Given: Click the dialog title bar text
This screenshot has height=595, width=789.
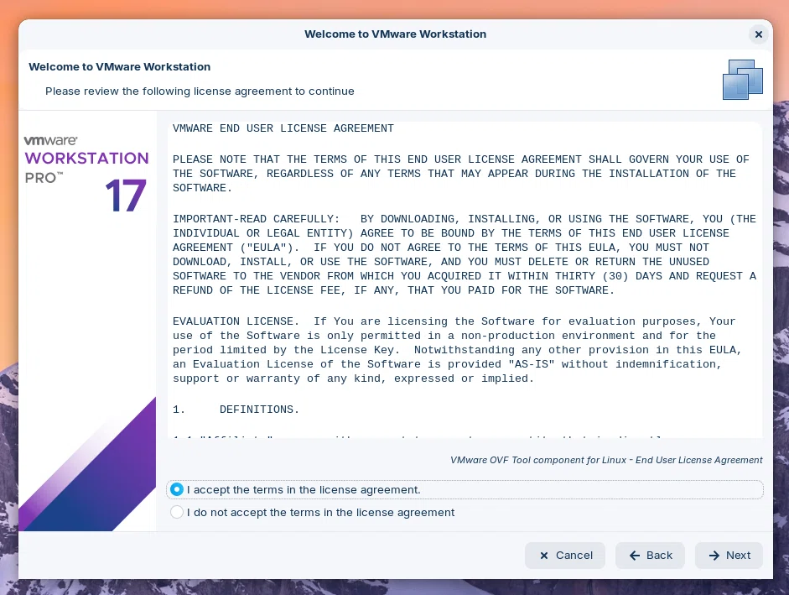Looking at the screenshot, I should point(396,34).
